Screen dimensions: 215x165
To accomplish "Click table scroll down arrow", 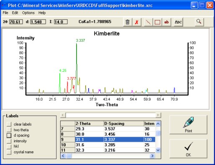I will 158,150.
